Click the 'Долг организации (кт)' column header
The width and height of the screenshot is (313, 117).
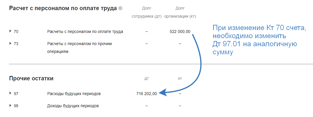coord(180,12)
